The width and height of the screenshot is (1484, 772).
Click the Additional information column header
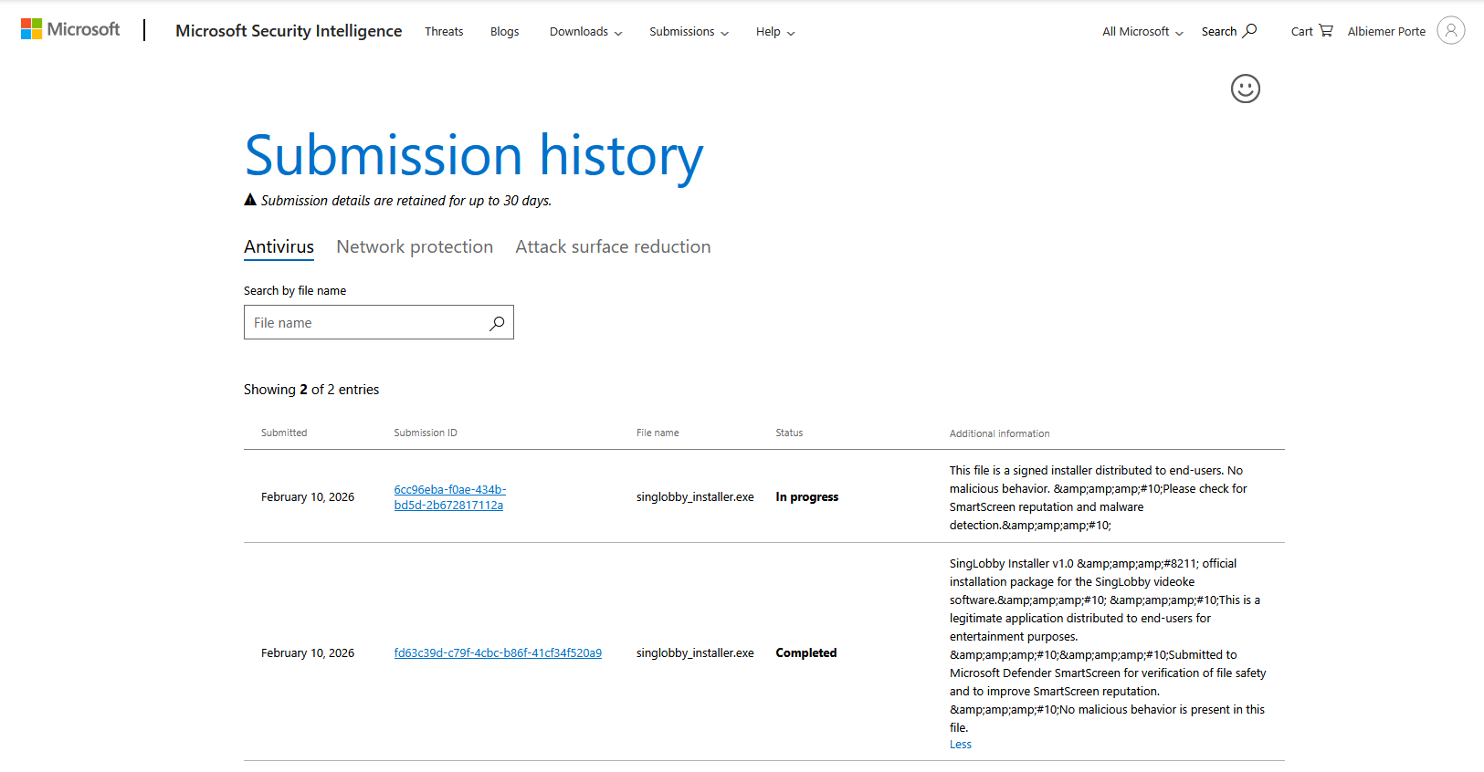point(999,434)
